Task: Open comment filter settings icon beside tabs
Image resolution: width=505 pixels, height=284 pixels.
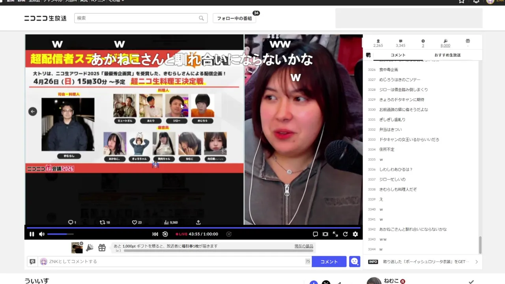Action: click(x=368, y=55)
